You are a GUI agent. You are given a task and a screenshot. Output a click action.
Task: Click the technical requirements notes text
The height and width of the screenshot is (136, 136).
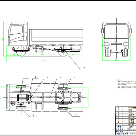(x=126, y=84)
